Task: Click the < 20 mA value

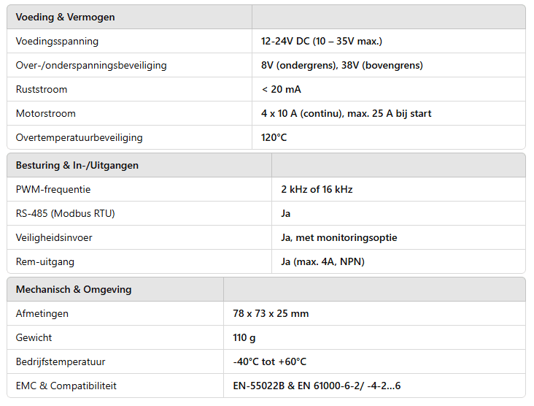Action: tap(281, 90)
